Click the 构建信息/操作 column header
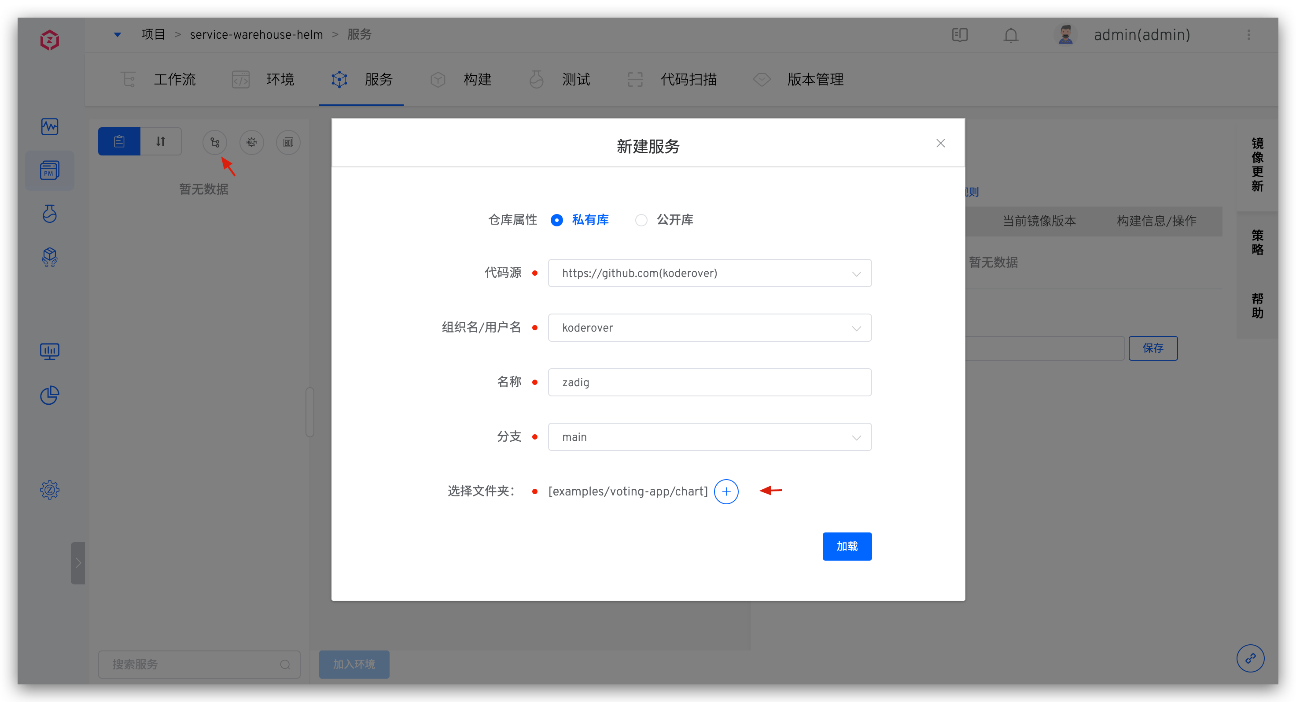This screenshot has height=702, width=1296. pos(1156,221)
